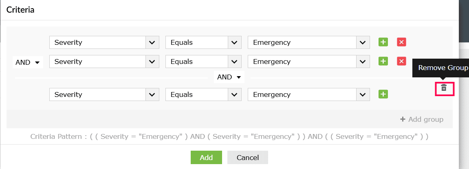
Task: Click red remove icon in first criteria row
Action: 401,42
